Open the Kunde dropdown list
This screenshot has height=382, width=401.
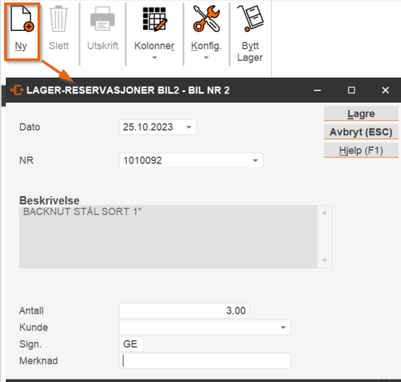[x=283, y=328]
